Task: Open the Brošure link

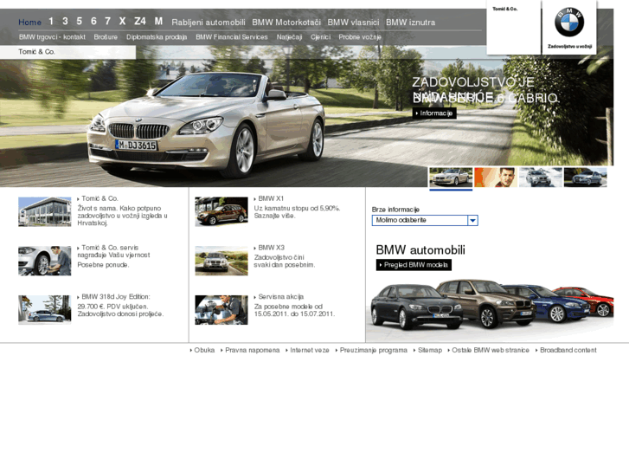Action: tap(106, 37)
